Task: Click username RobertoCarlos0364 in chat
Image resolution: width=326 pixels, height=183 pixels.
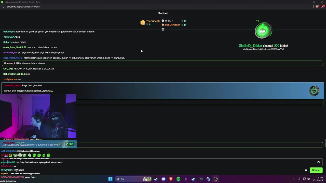Action: click(x=14, y=74)
